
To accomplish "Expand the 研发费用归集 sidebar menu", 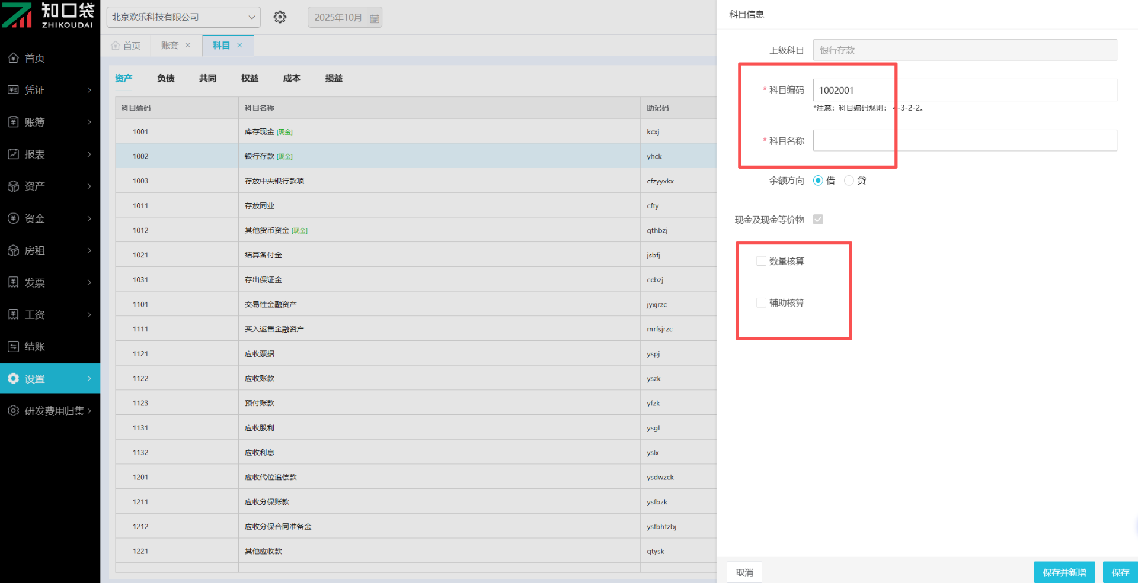I will tap(50, 411).
